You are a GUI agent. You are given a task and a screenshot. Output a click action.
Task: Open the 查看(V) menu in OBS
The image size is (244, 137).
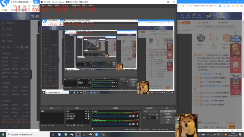tap(57, 5)
